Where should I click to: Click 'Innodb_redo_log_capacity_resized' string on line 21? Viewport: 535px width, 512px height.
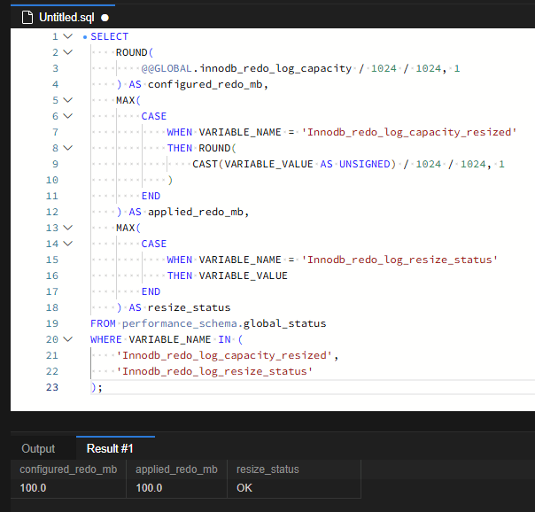point(224,355)
